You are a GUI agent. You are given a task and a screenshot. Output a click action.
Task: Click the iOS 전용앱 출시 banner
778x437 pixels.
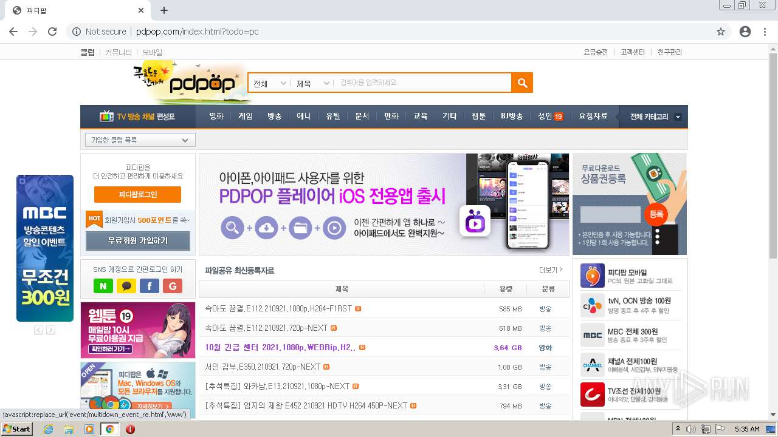[x=384, y=204]
